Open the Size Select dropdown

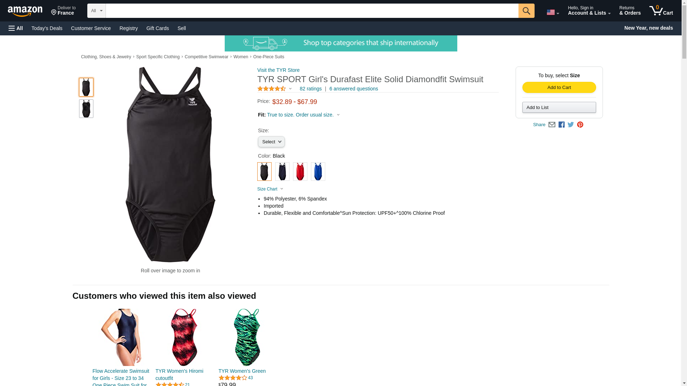click(x=271, y=142)
